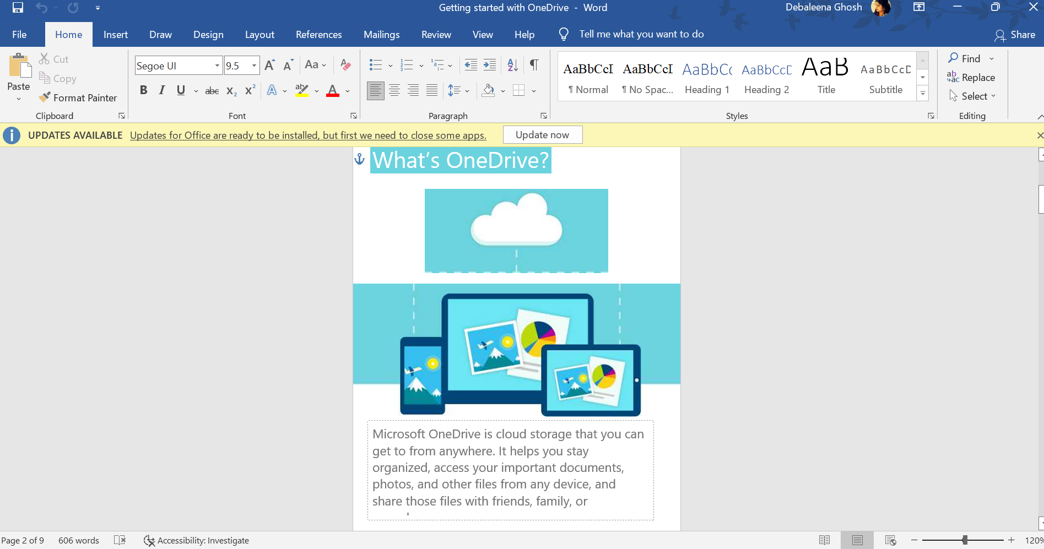Switch to the Design tab
This screenshot has width=1044, height=549.
208,34
